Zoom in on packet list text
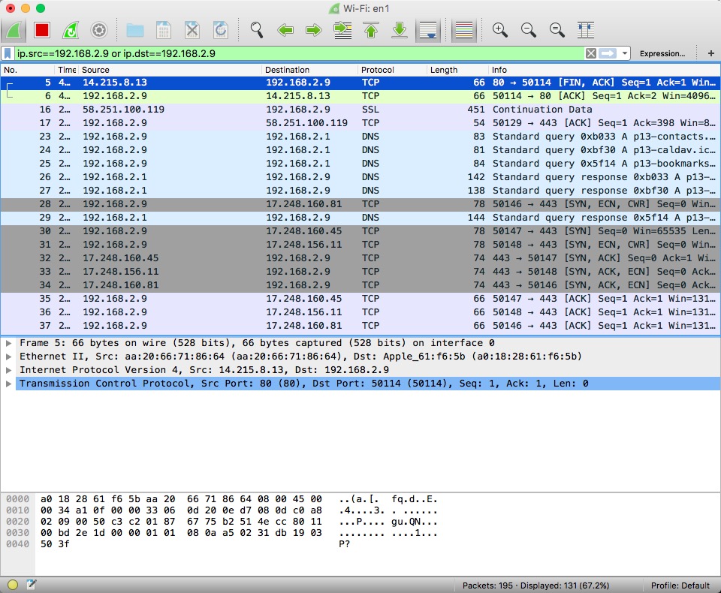 500,30
